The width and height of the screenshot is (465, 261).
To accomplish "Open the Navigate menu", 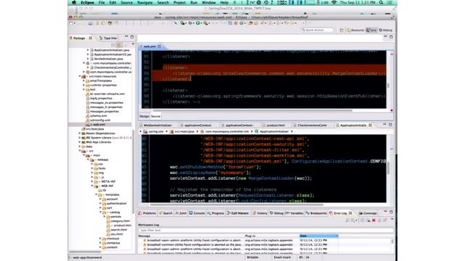I will tap(145, 3).
